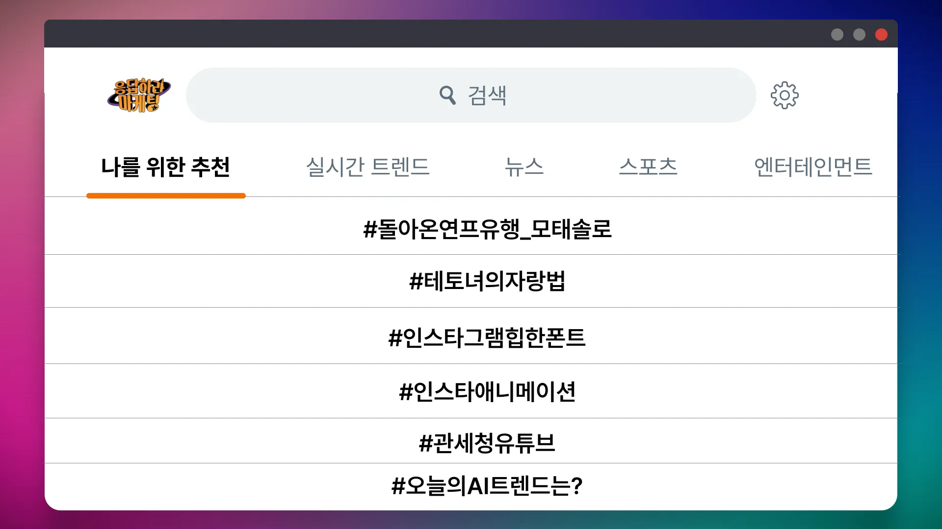
Task: Click the leftmost gray window control dot
Action: point(836,34)
